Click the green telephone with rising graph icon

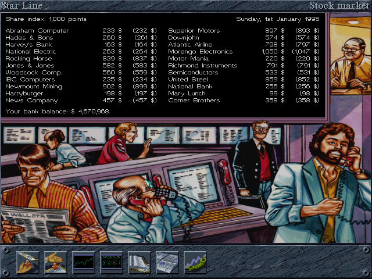195,262
